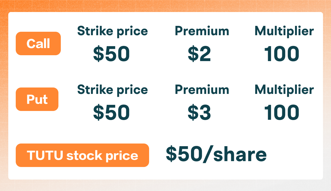This screenshot has width=331, height=191.
Task: Select the Put multiplier value 100
Action: (282, 112)
